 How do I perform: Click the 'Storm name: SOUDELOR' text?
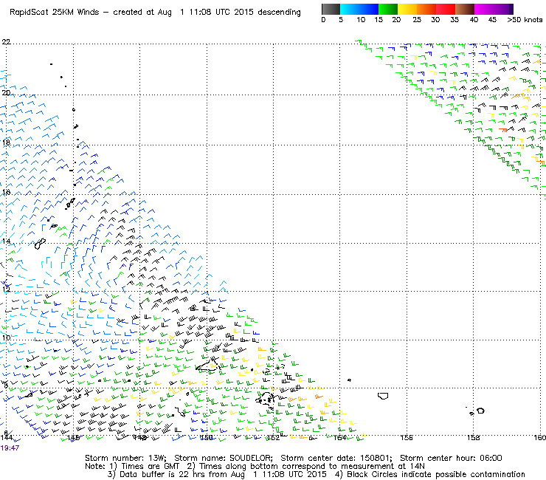click(224, 458)
